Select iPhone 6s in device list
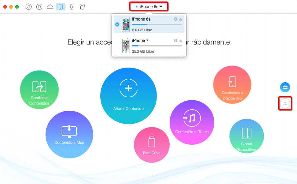Image resolution: width=297 pixels, height=184 pixels. [x=149, y=24]
